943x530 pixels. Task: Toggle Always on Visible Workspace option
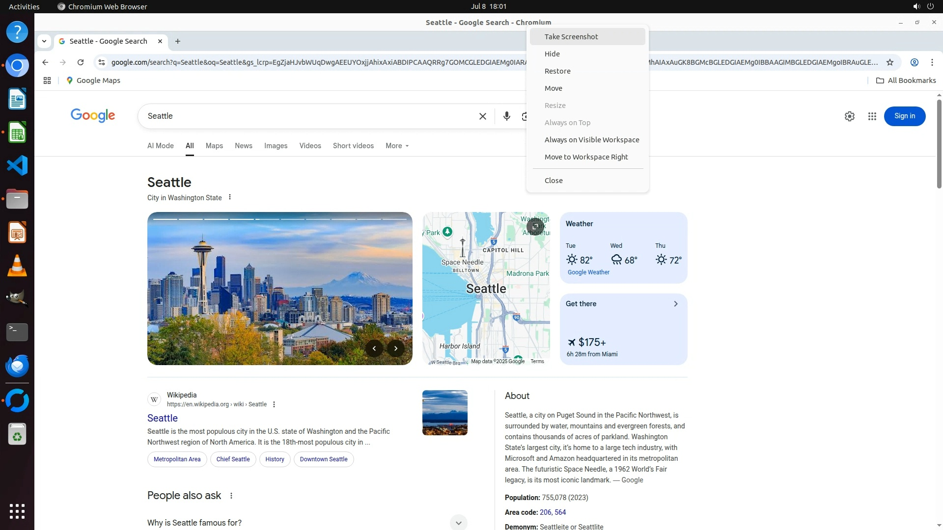pos(591,140)
